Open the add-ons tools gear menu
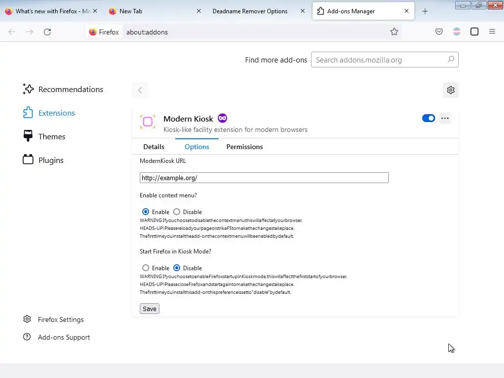 click(451, 90)
